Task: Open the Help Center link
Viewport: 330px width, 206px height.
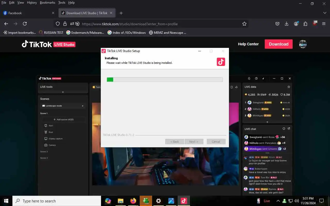Action: tap(248, 44)
